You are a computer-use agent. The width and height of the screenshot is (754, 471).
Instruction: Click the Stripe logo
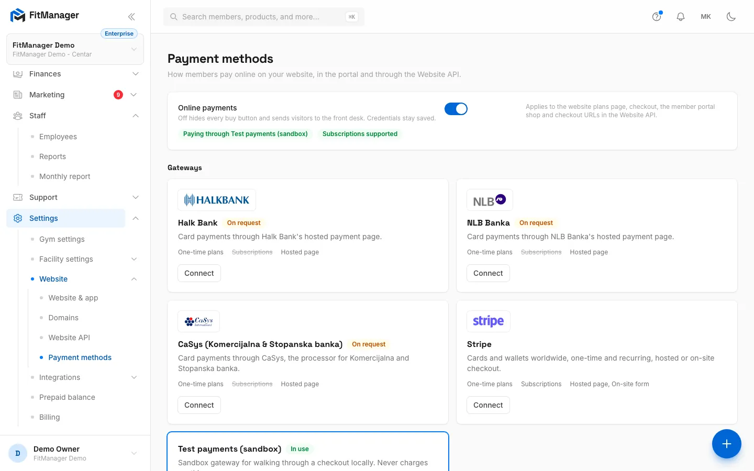(x=489, y=321)
